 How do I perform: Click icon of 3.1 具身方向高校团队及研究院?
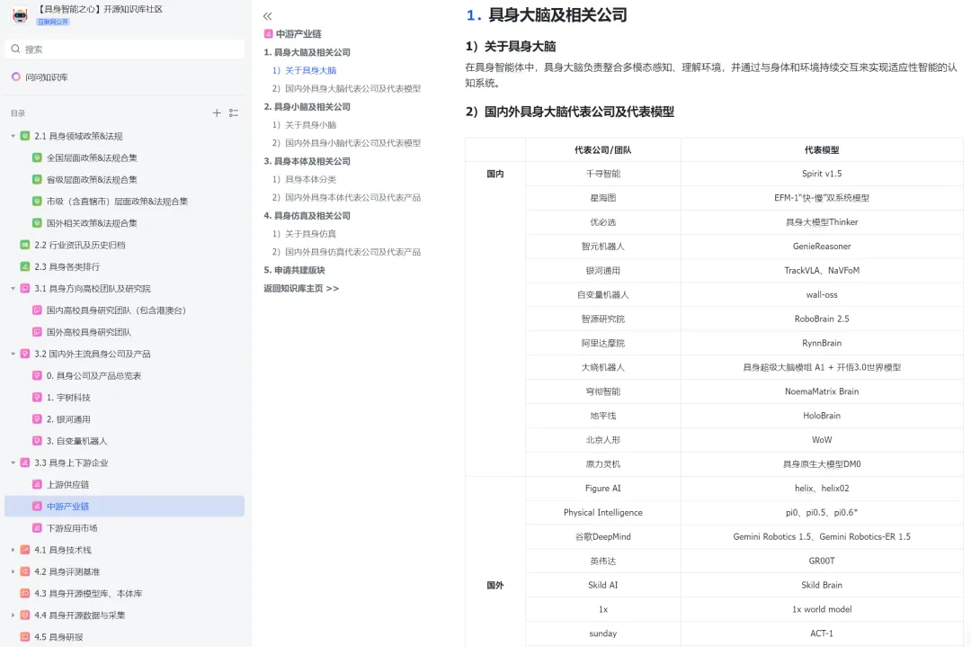(25, 288)
